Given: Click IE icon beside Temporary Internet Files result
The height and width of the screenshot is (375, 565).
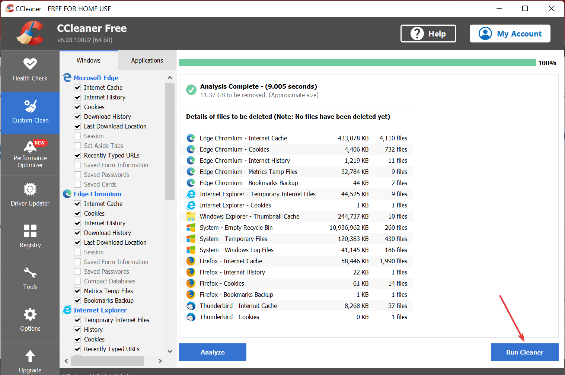Looking at the screenshot, I should click(x=191, y=194).
